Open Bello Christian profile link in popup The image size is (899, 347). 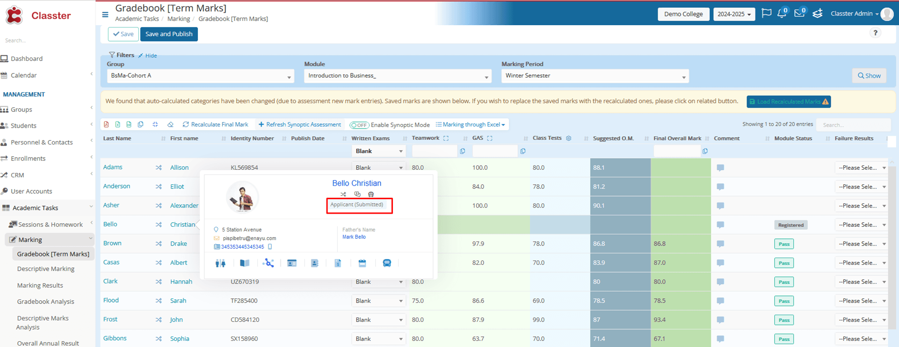[356, 183]
